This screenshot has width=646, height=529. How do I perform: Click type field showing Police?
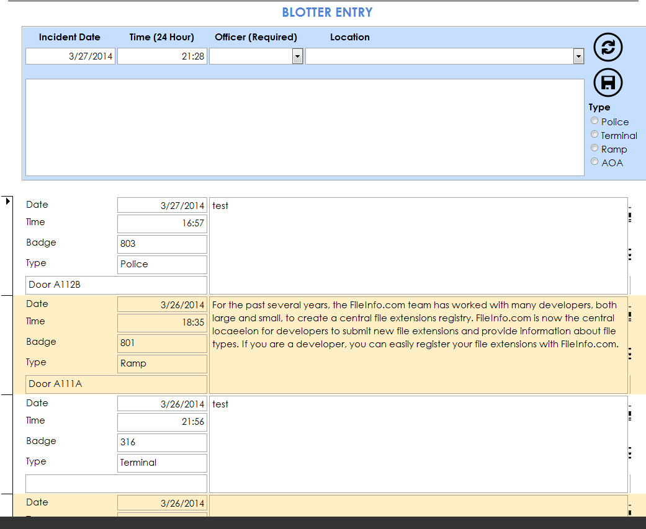point(163,265)
